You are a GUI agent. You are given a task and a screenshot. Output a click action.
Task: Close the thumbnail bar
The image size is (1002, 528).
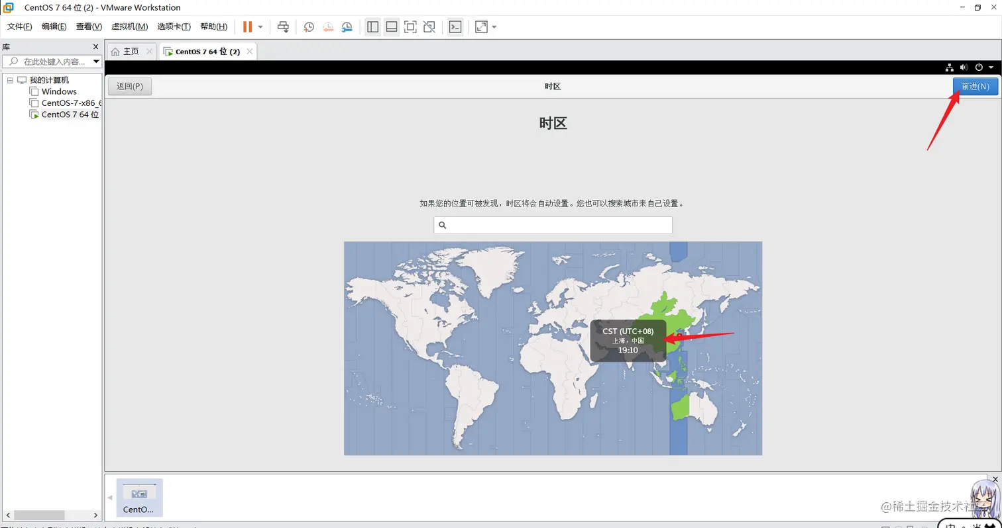point(995,478)
